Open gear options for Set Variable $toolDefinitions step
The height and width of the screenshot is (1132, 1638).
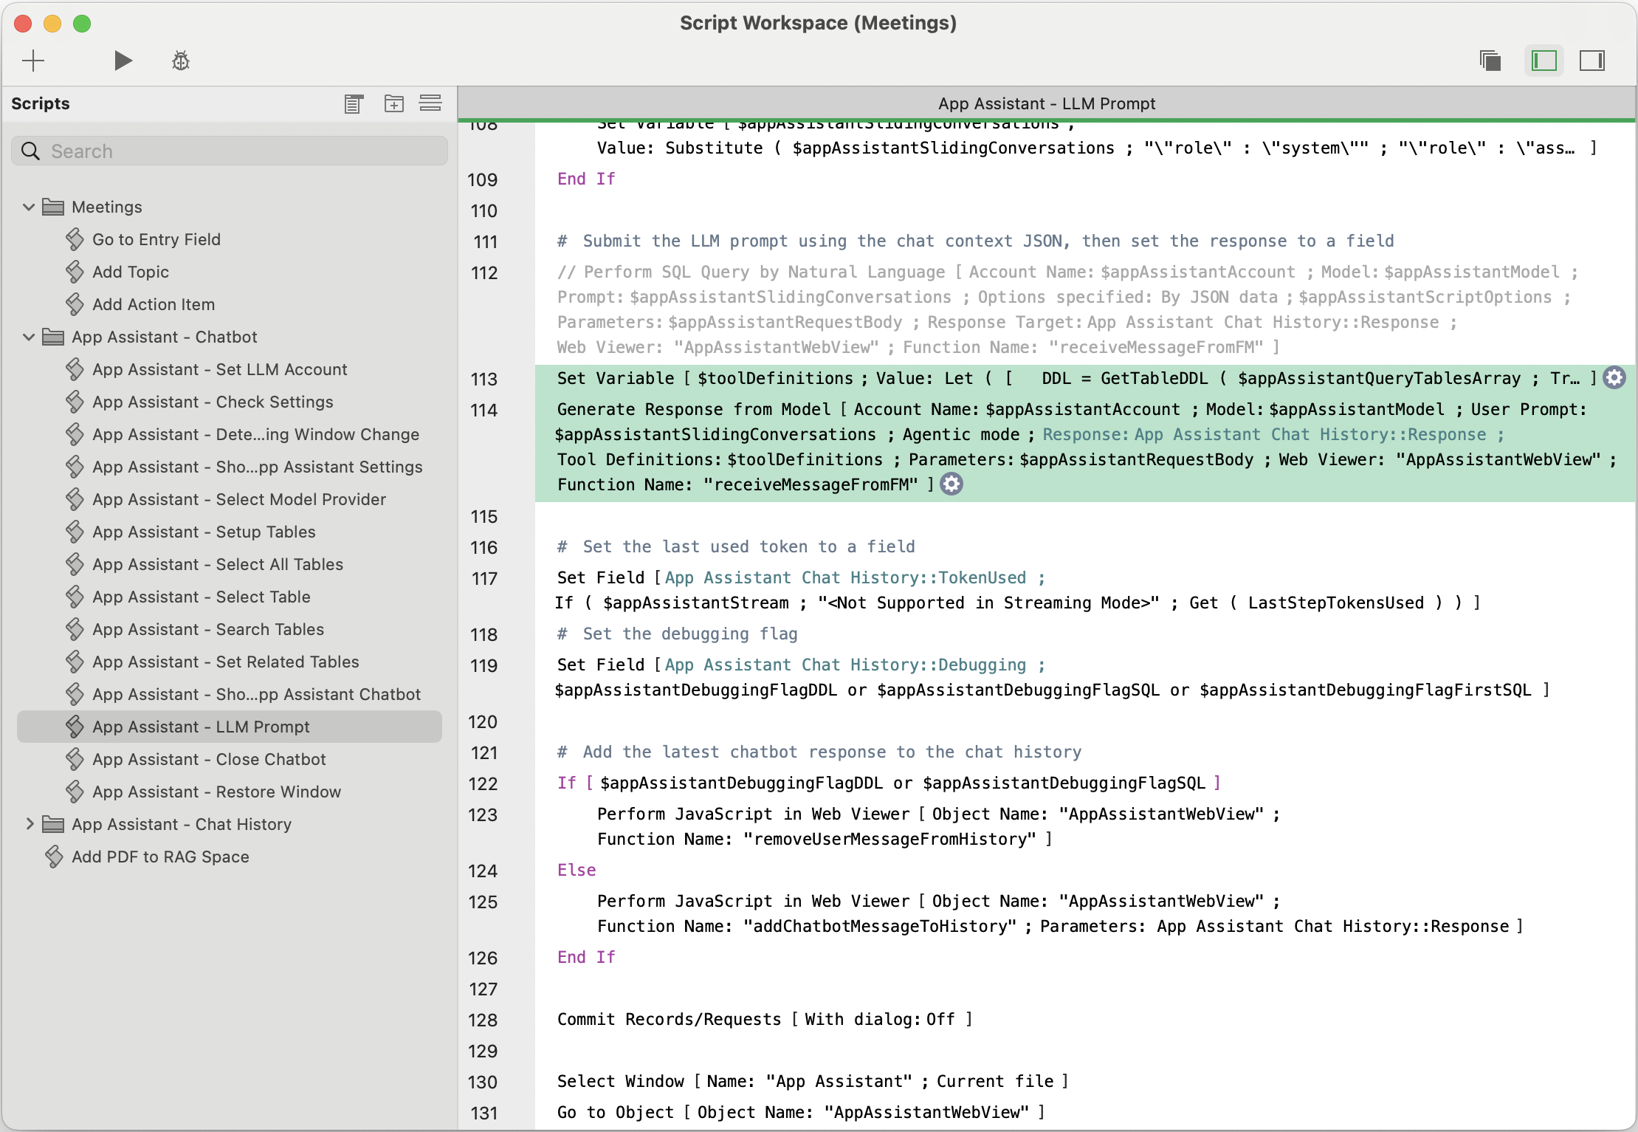[x=1614, y=379]
